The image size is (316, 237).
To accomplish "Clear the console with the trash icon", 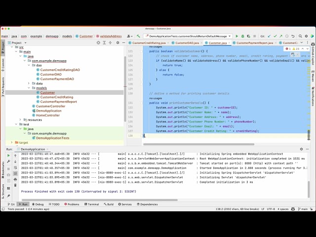I will click(15, 185).
